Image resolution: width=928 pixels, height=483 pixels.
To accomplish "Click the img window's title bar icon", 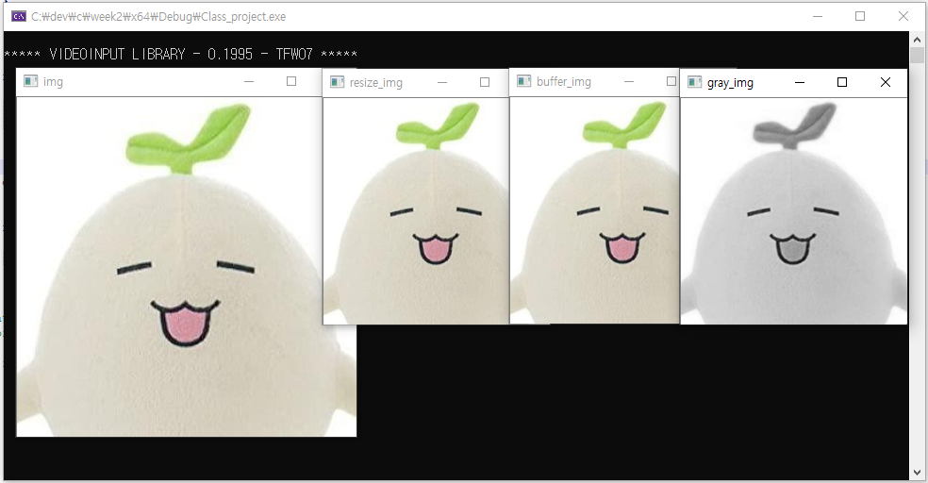I will (x=31, y=81).
